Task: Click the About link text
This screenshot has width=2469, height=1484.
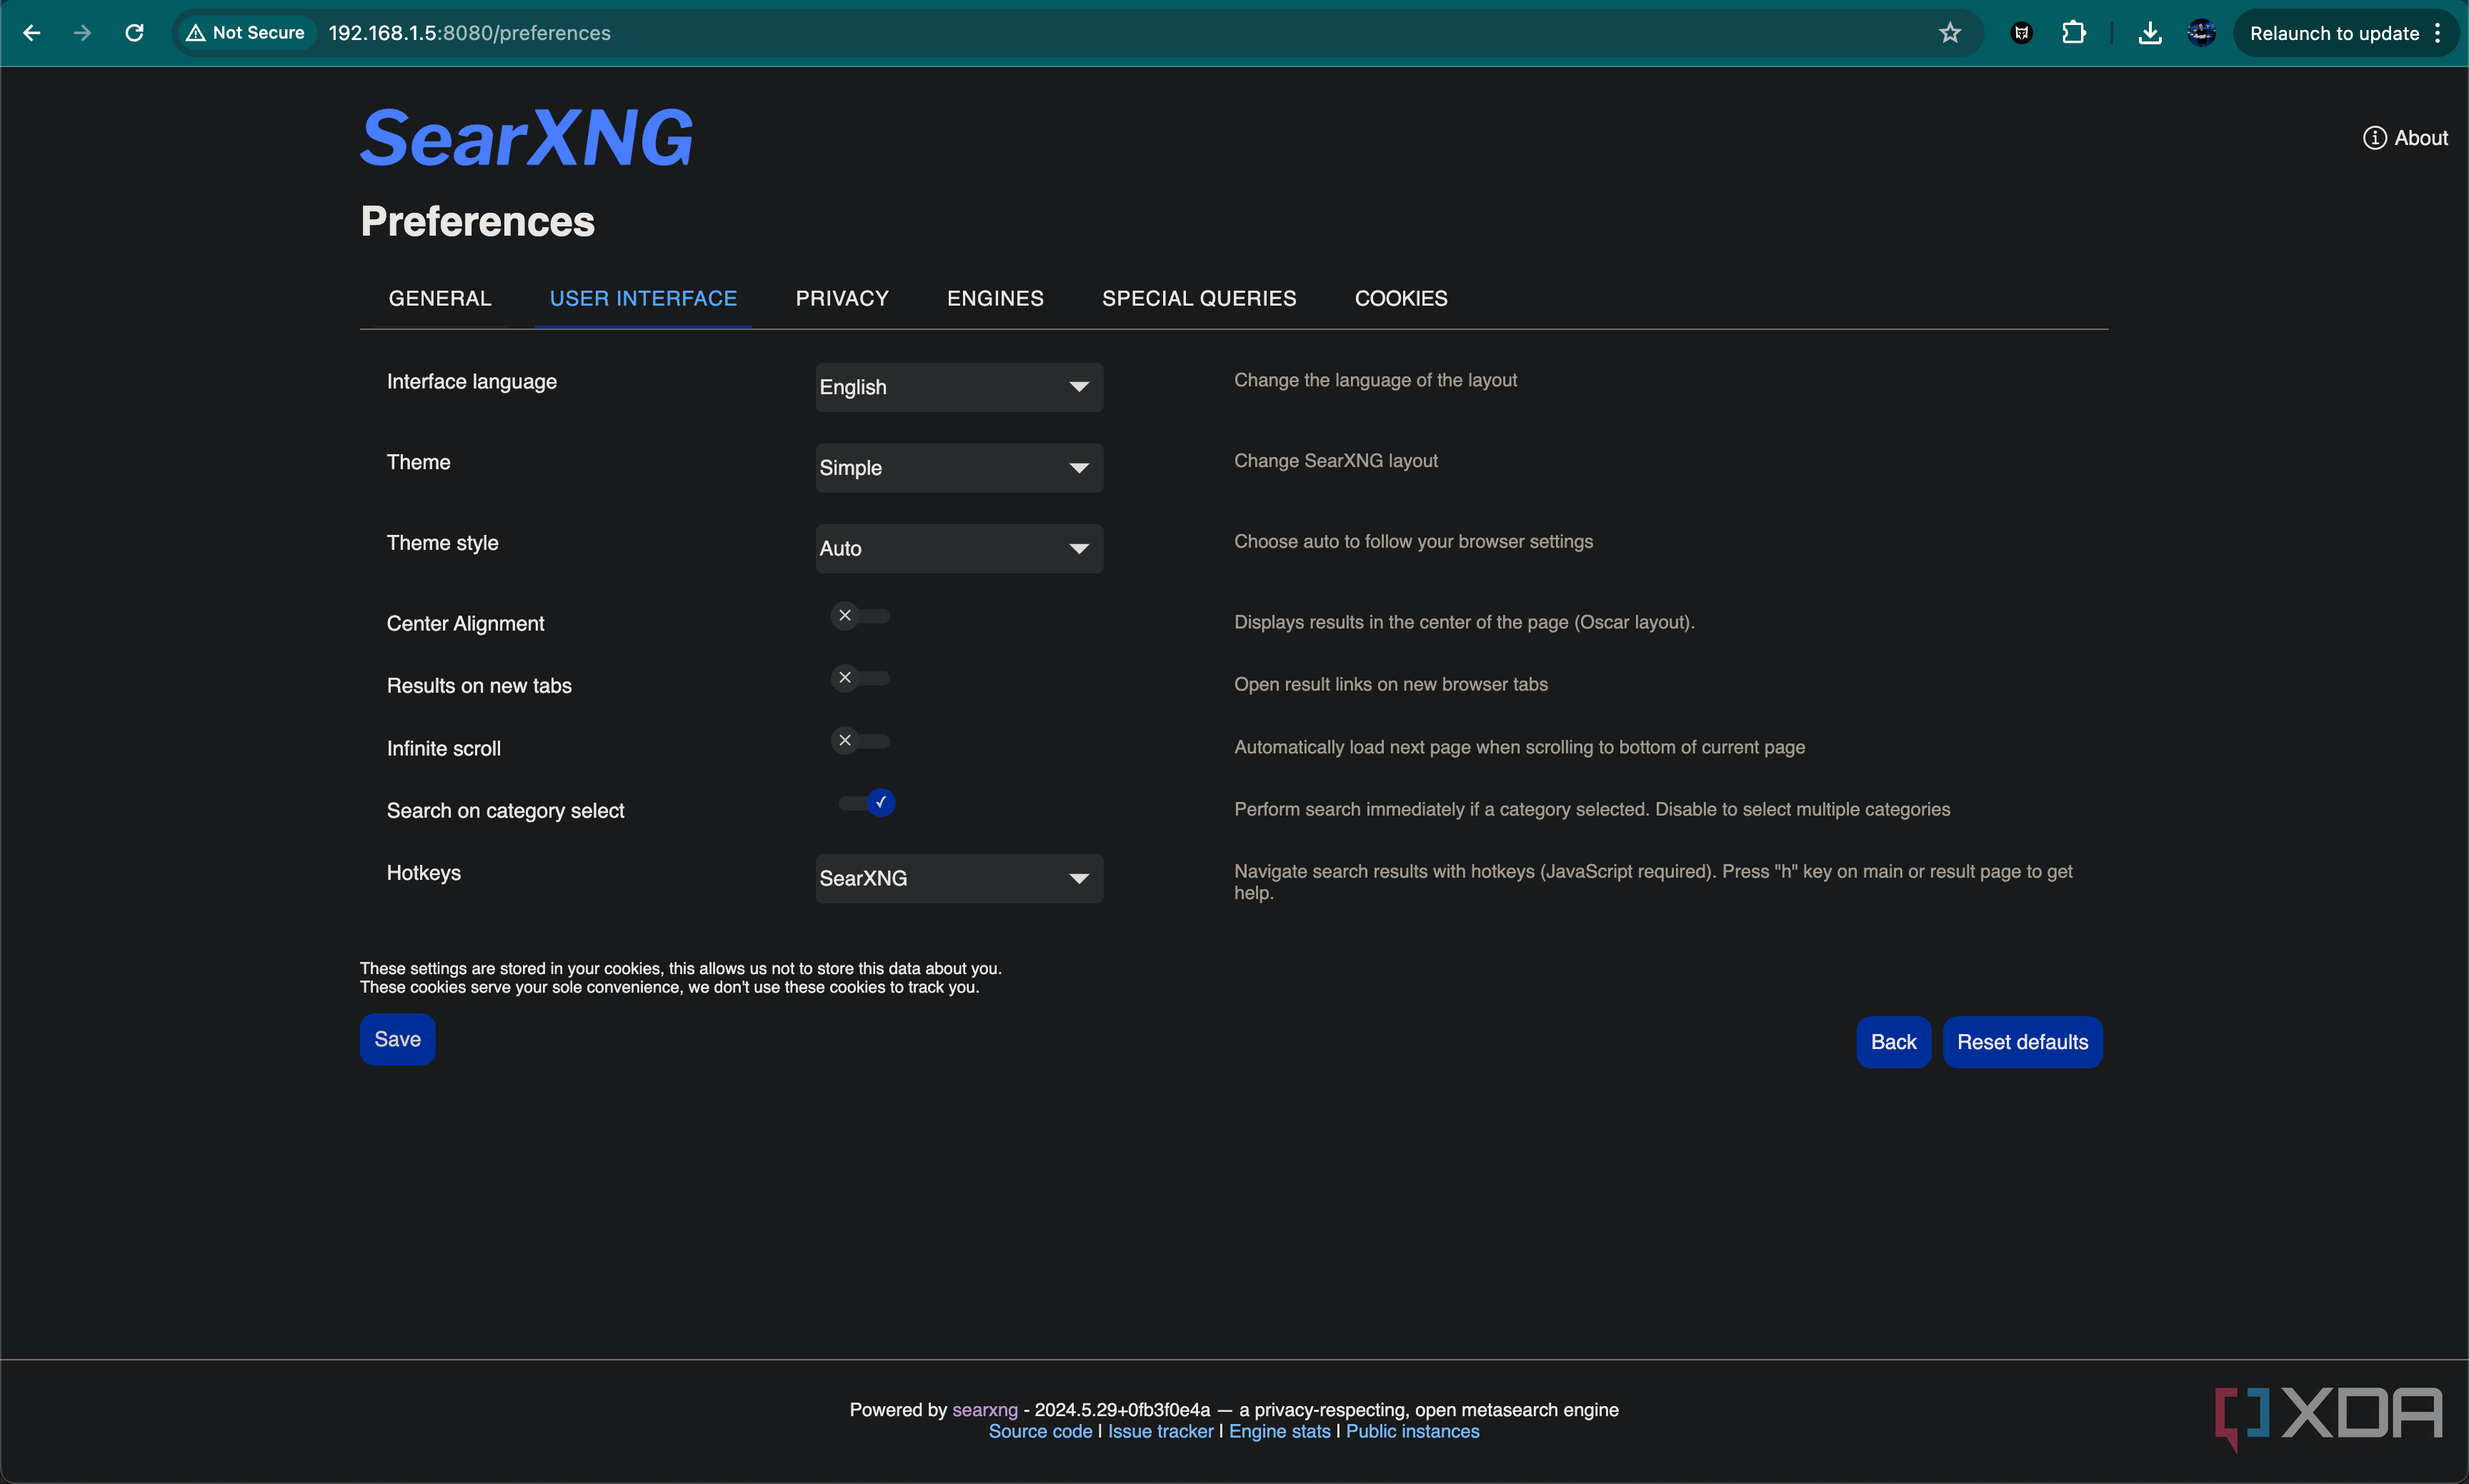Action: tap(2421, 138)
